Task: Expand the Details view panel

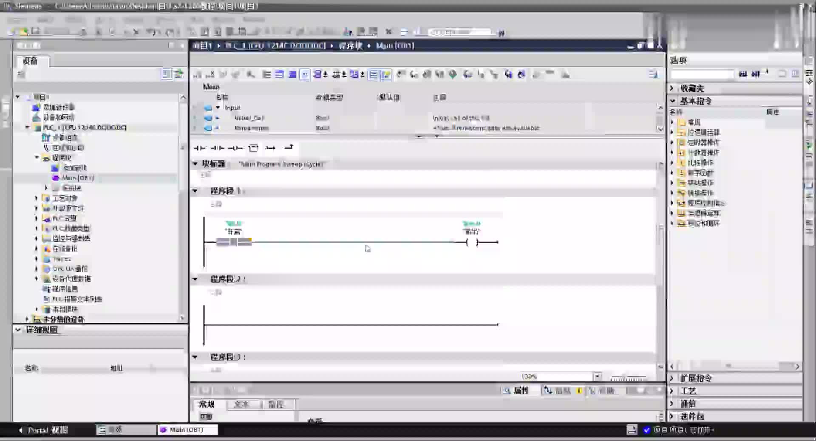Action: (x=18, y=330)
